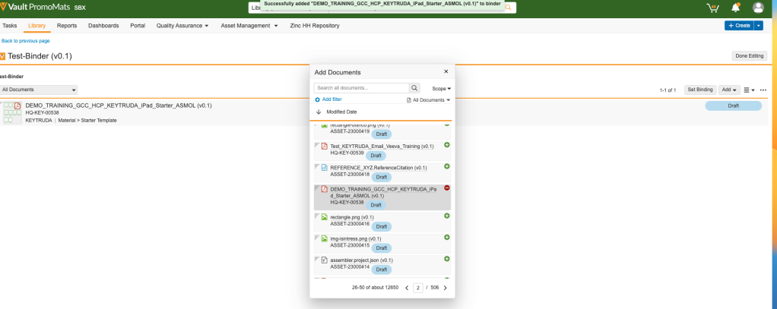The image size is (777, 309).
Task: Click the image icon of rectangle.png
Action: coord(325,217)
